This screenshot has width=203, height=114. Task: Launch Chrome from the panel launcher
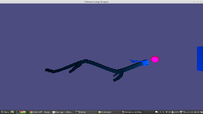(x=21, y=112)
